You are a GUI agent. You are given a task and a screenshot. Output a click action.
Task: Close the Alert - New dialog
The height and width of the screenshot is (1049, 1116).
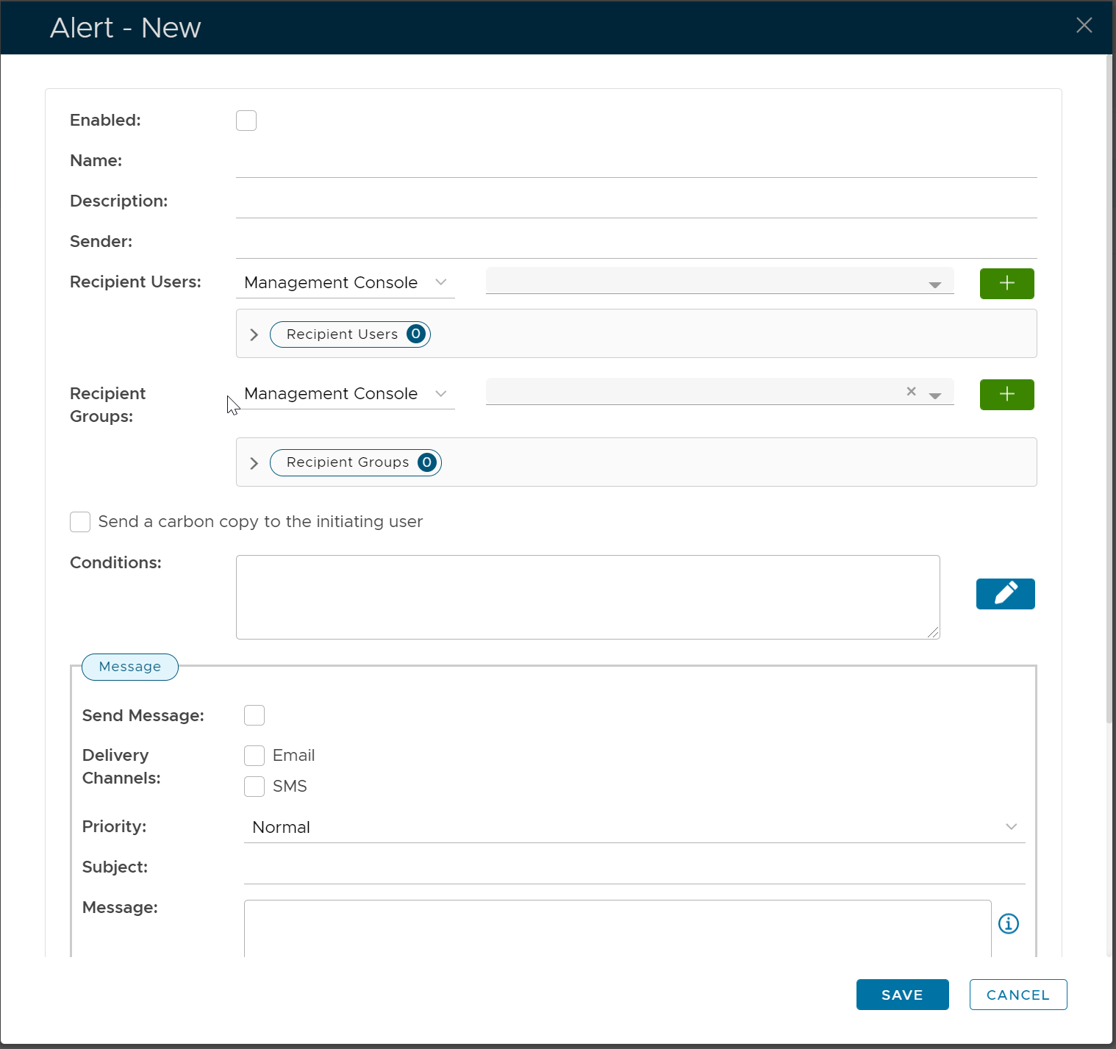[x=1084, y=26]
